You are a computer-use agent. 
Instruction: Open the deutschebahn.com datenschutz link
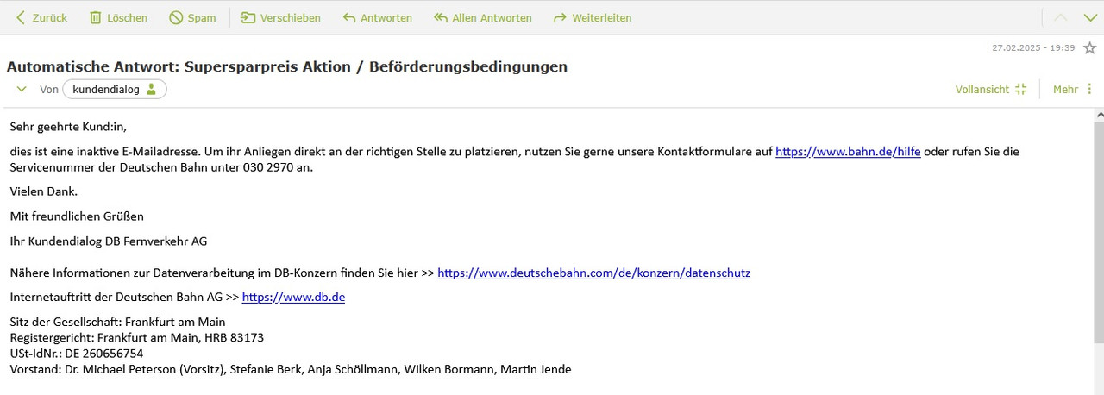coord(593,273)
